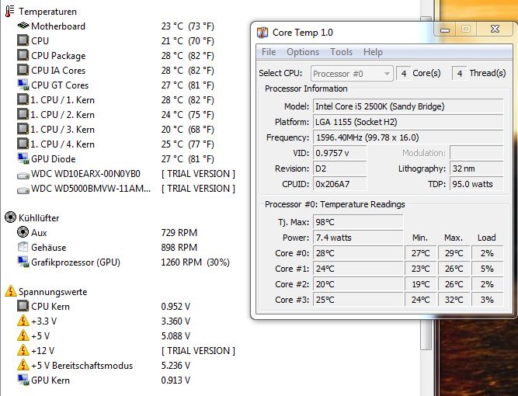The height and width of the screenshot is (396, 518).
Task: Click the Lithography value 32 nm
Action: click(476, 168)
